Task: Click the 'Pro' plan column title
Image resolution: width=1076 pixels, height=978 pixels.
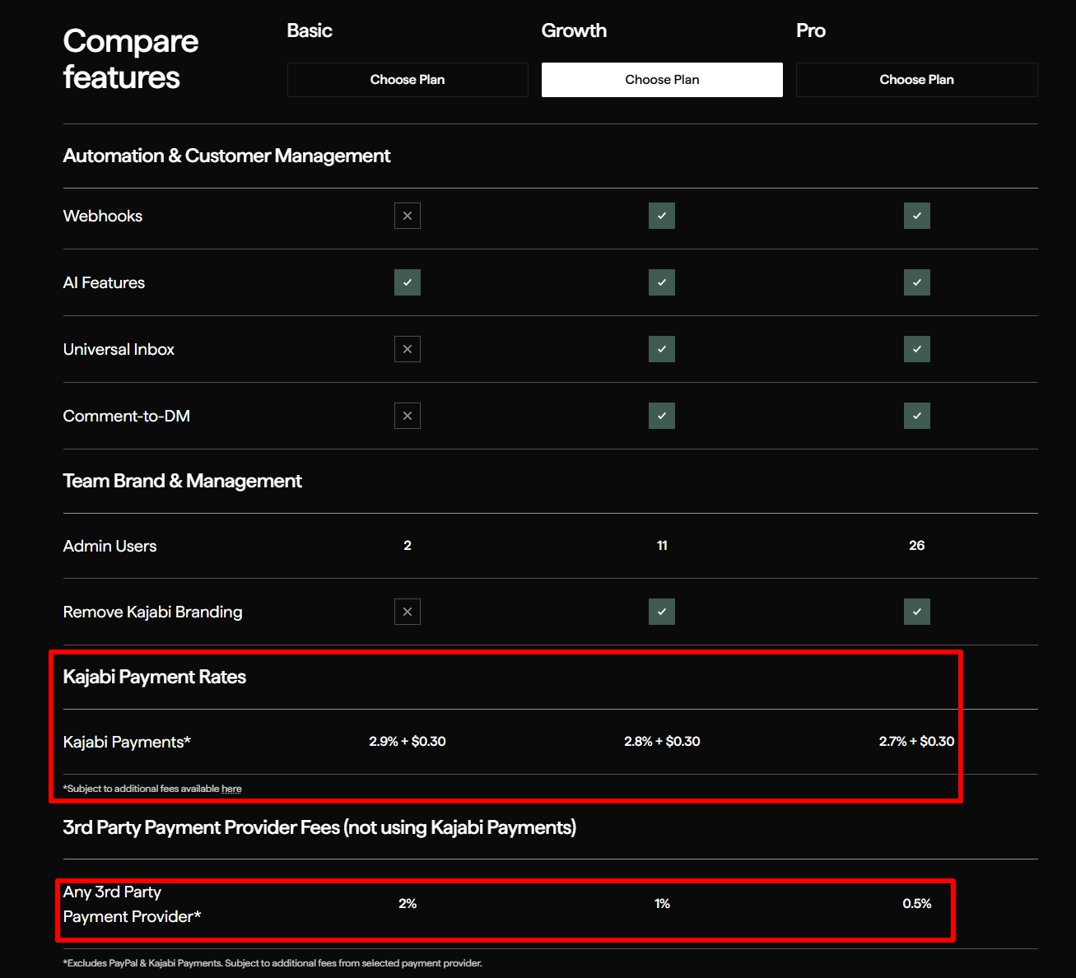Action: point(811,30)
